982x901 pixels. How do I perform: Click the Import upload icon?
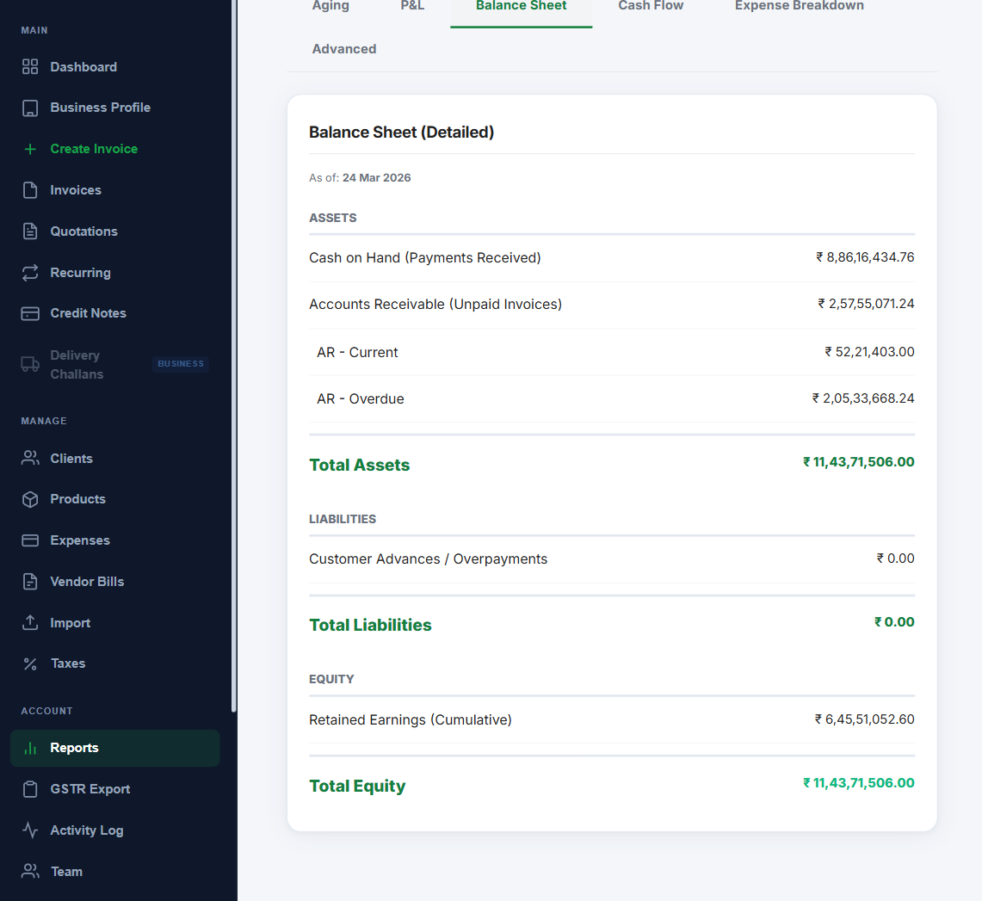pos(30,623)
